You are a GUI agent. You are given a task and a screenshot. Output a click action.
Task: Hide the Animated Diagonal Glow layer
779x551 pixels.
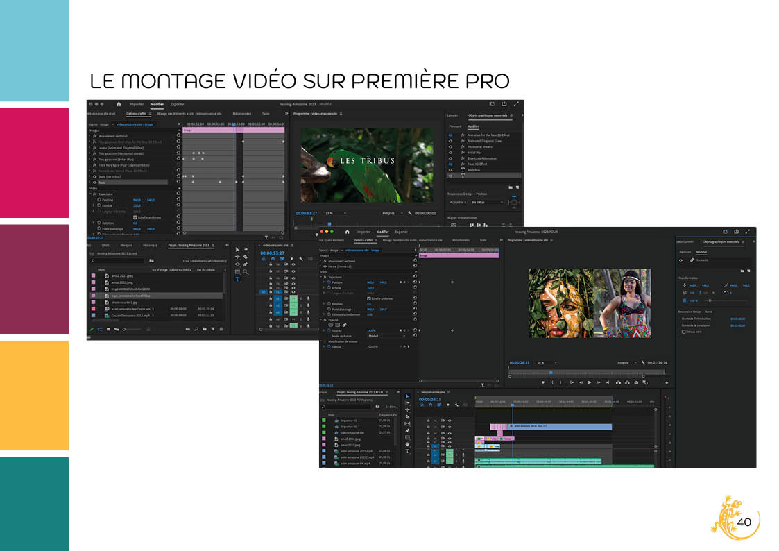click(x=451, y=141)
